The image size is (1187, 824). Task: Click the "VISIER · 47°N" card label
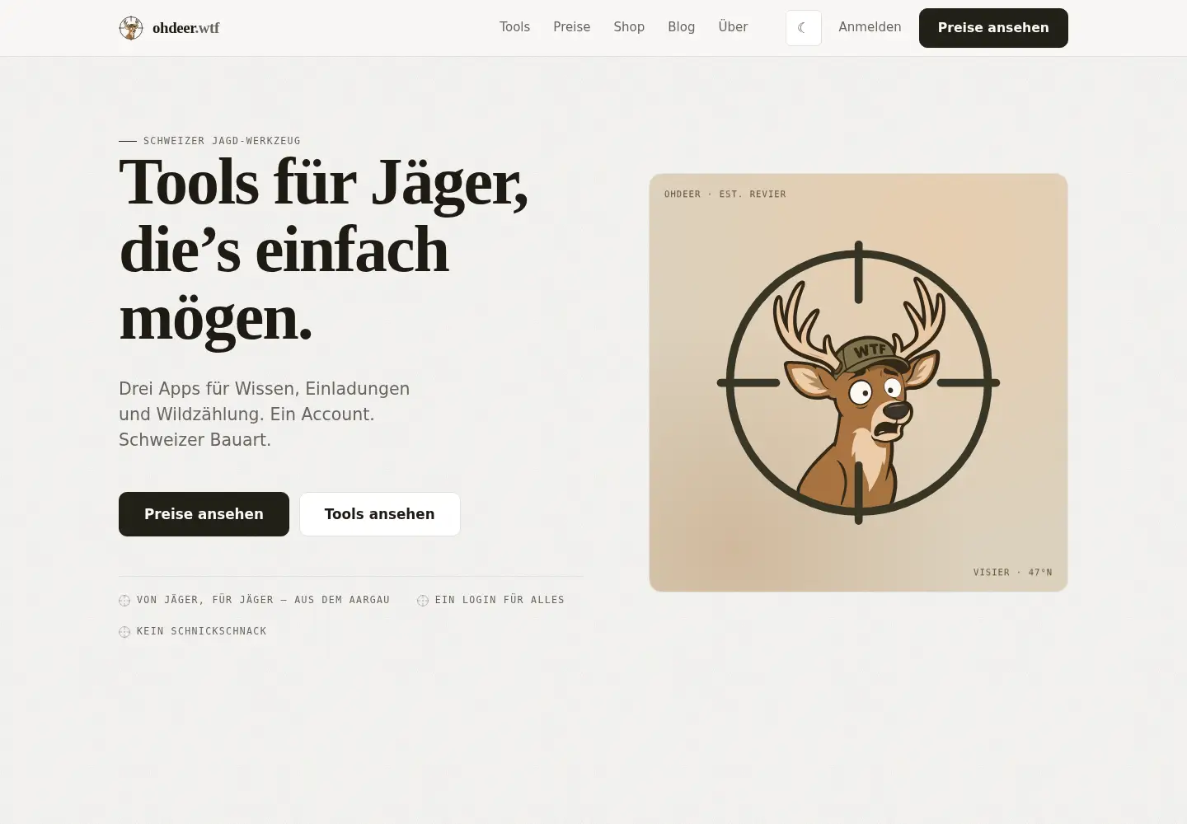1012,572
